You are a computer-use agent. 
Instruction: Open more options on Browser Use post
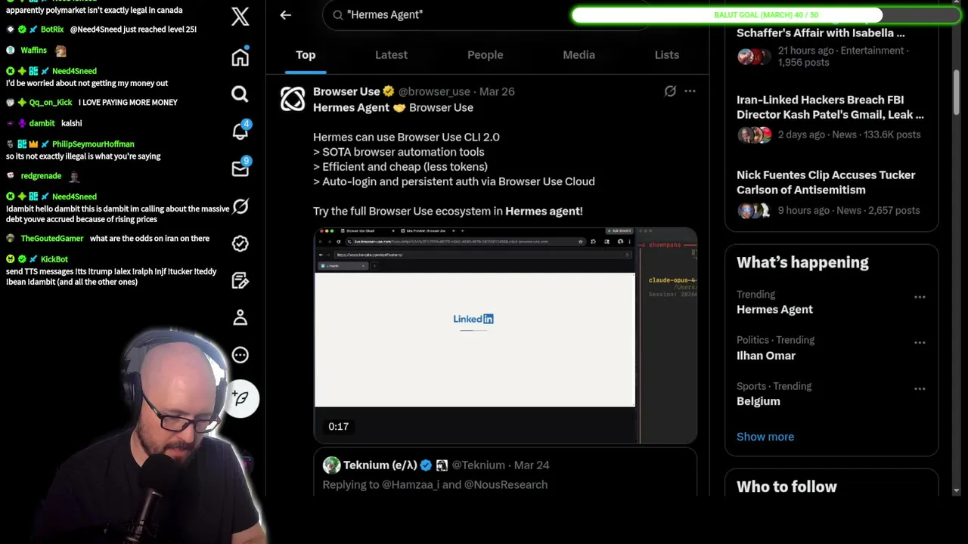[x=690, y=91]
